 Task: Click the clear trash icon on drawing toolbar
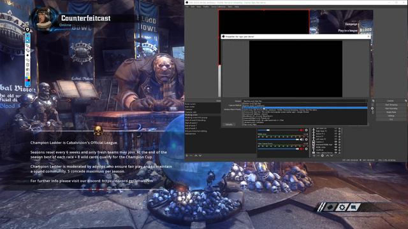click(x=27, y=74)
